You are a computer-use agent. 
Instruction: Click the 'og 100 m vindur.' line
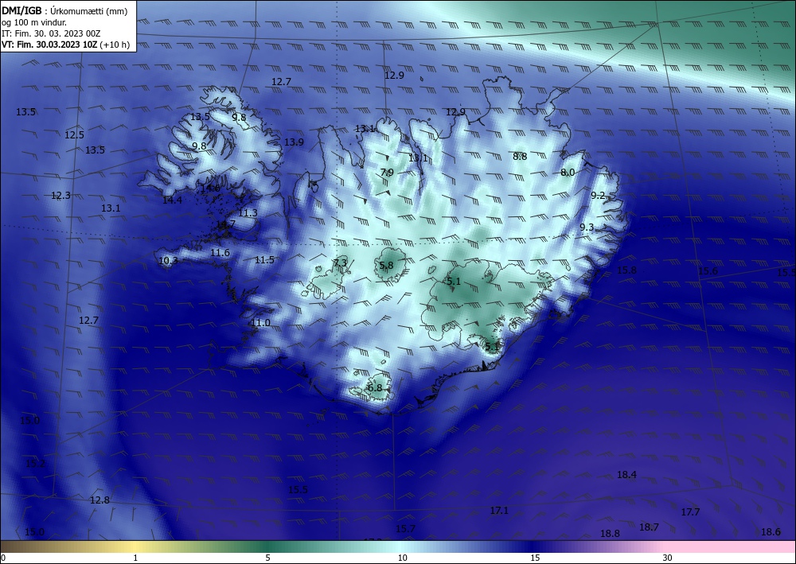click(34, 22)
